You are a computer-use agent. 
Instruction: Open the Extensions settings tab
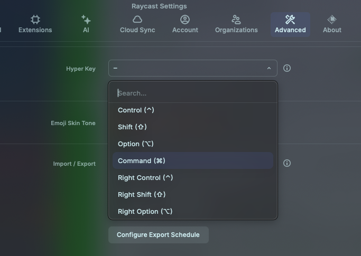(x=35, y=24)
